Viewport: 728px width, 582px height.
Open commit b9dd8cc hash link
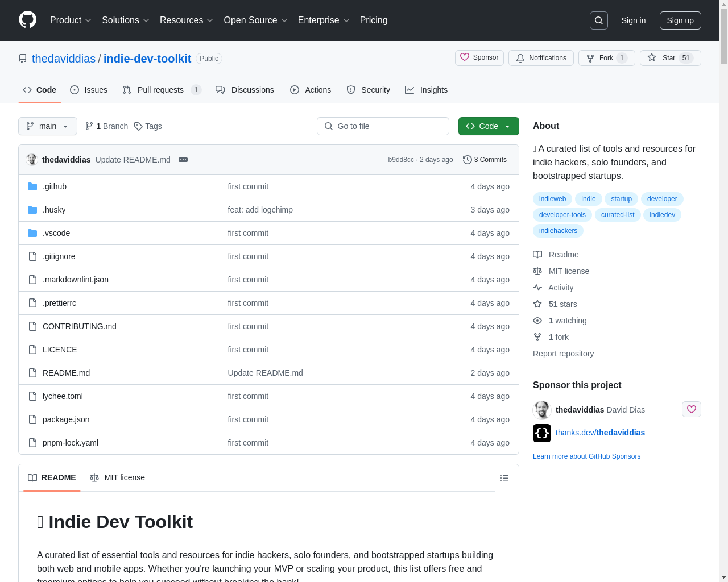[x=401, y=160]
